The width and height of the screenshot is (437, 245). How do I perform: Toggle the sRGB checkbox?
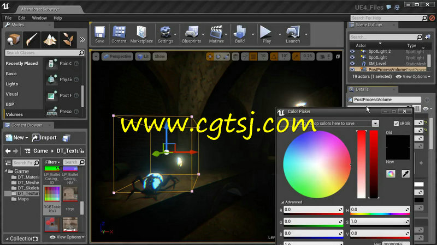(396, 124)
